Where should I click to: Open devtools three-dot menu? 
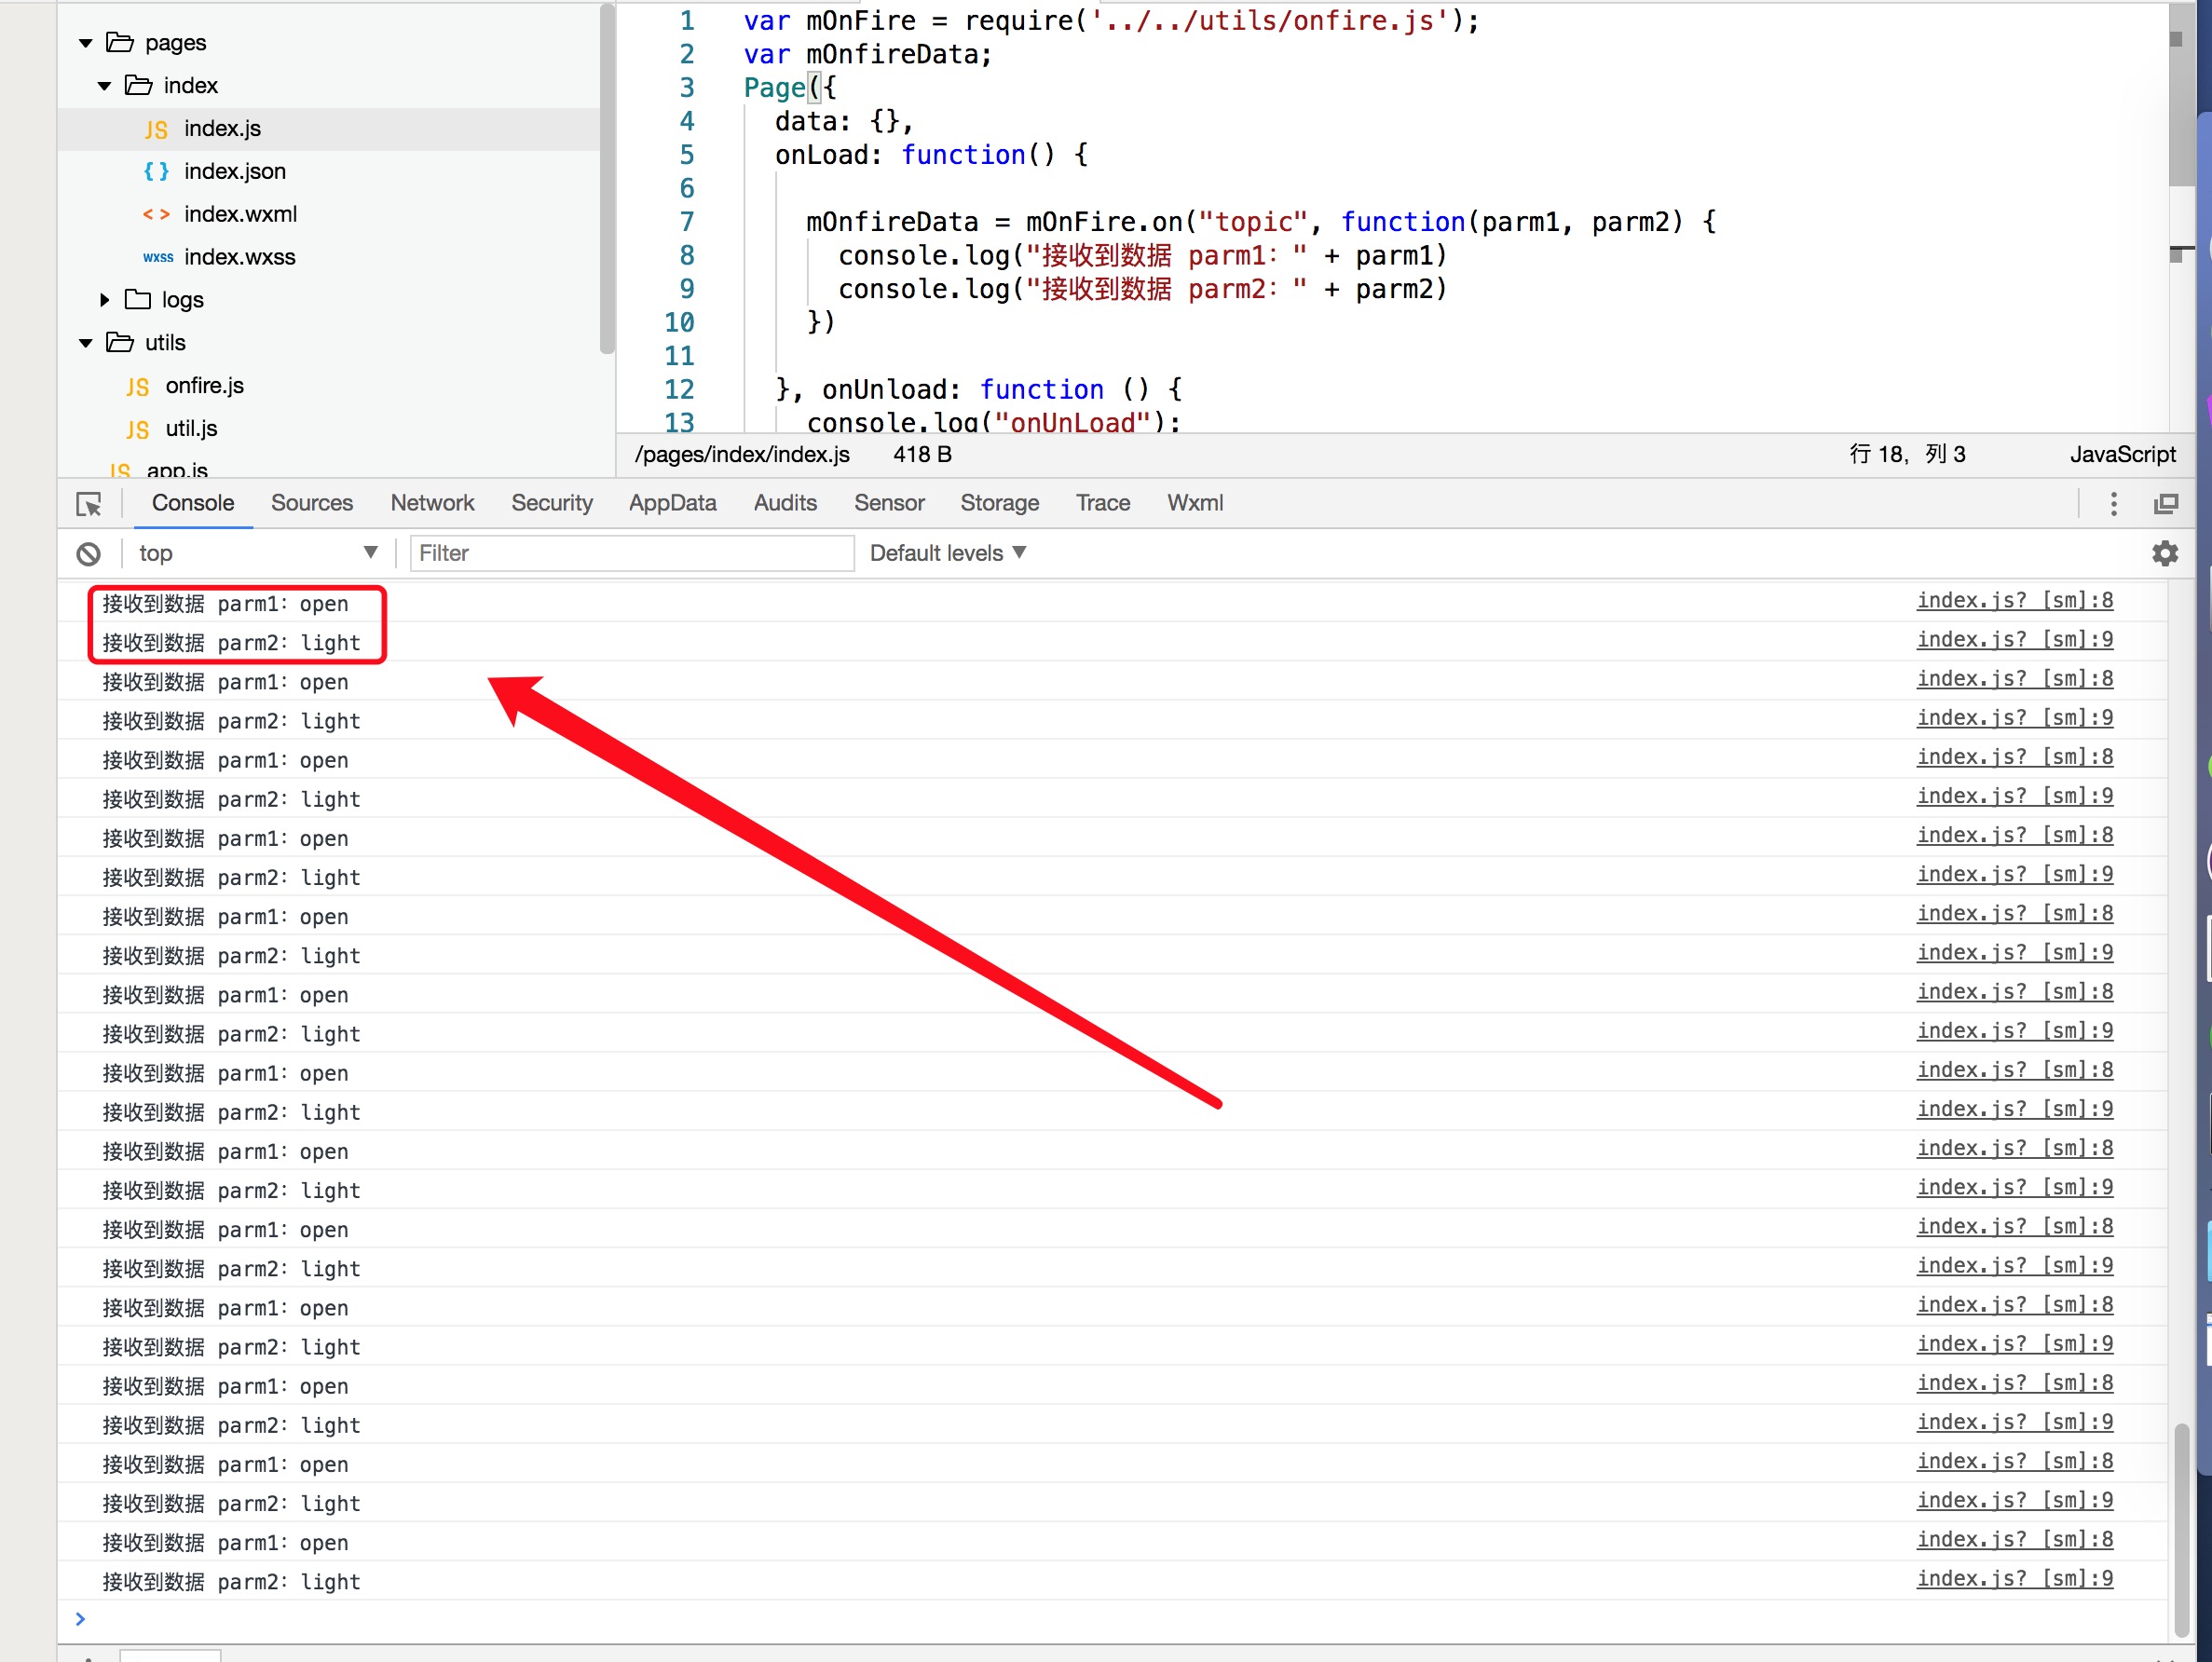[2112, 504]
